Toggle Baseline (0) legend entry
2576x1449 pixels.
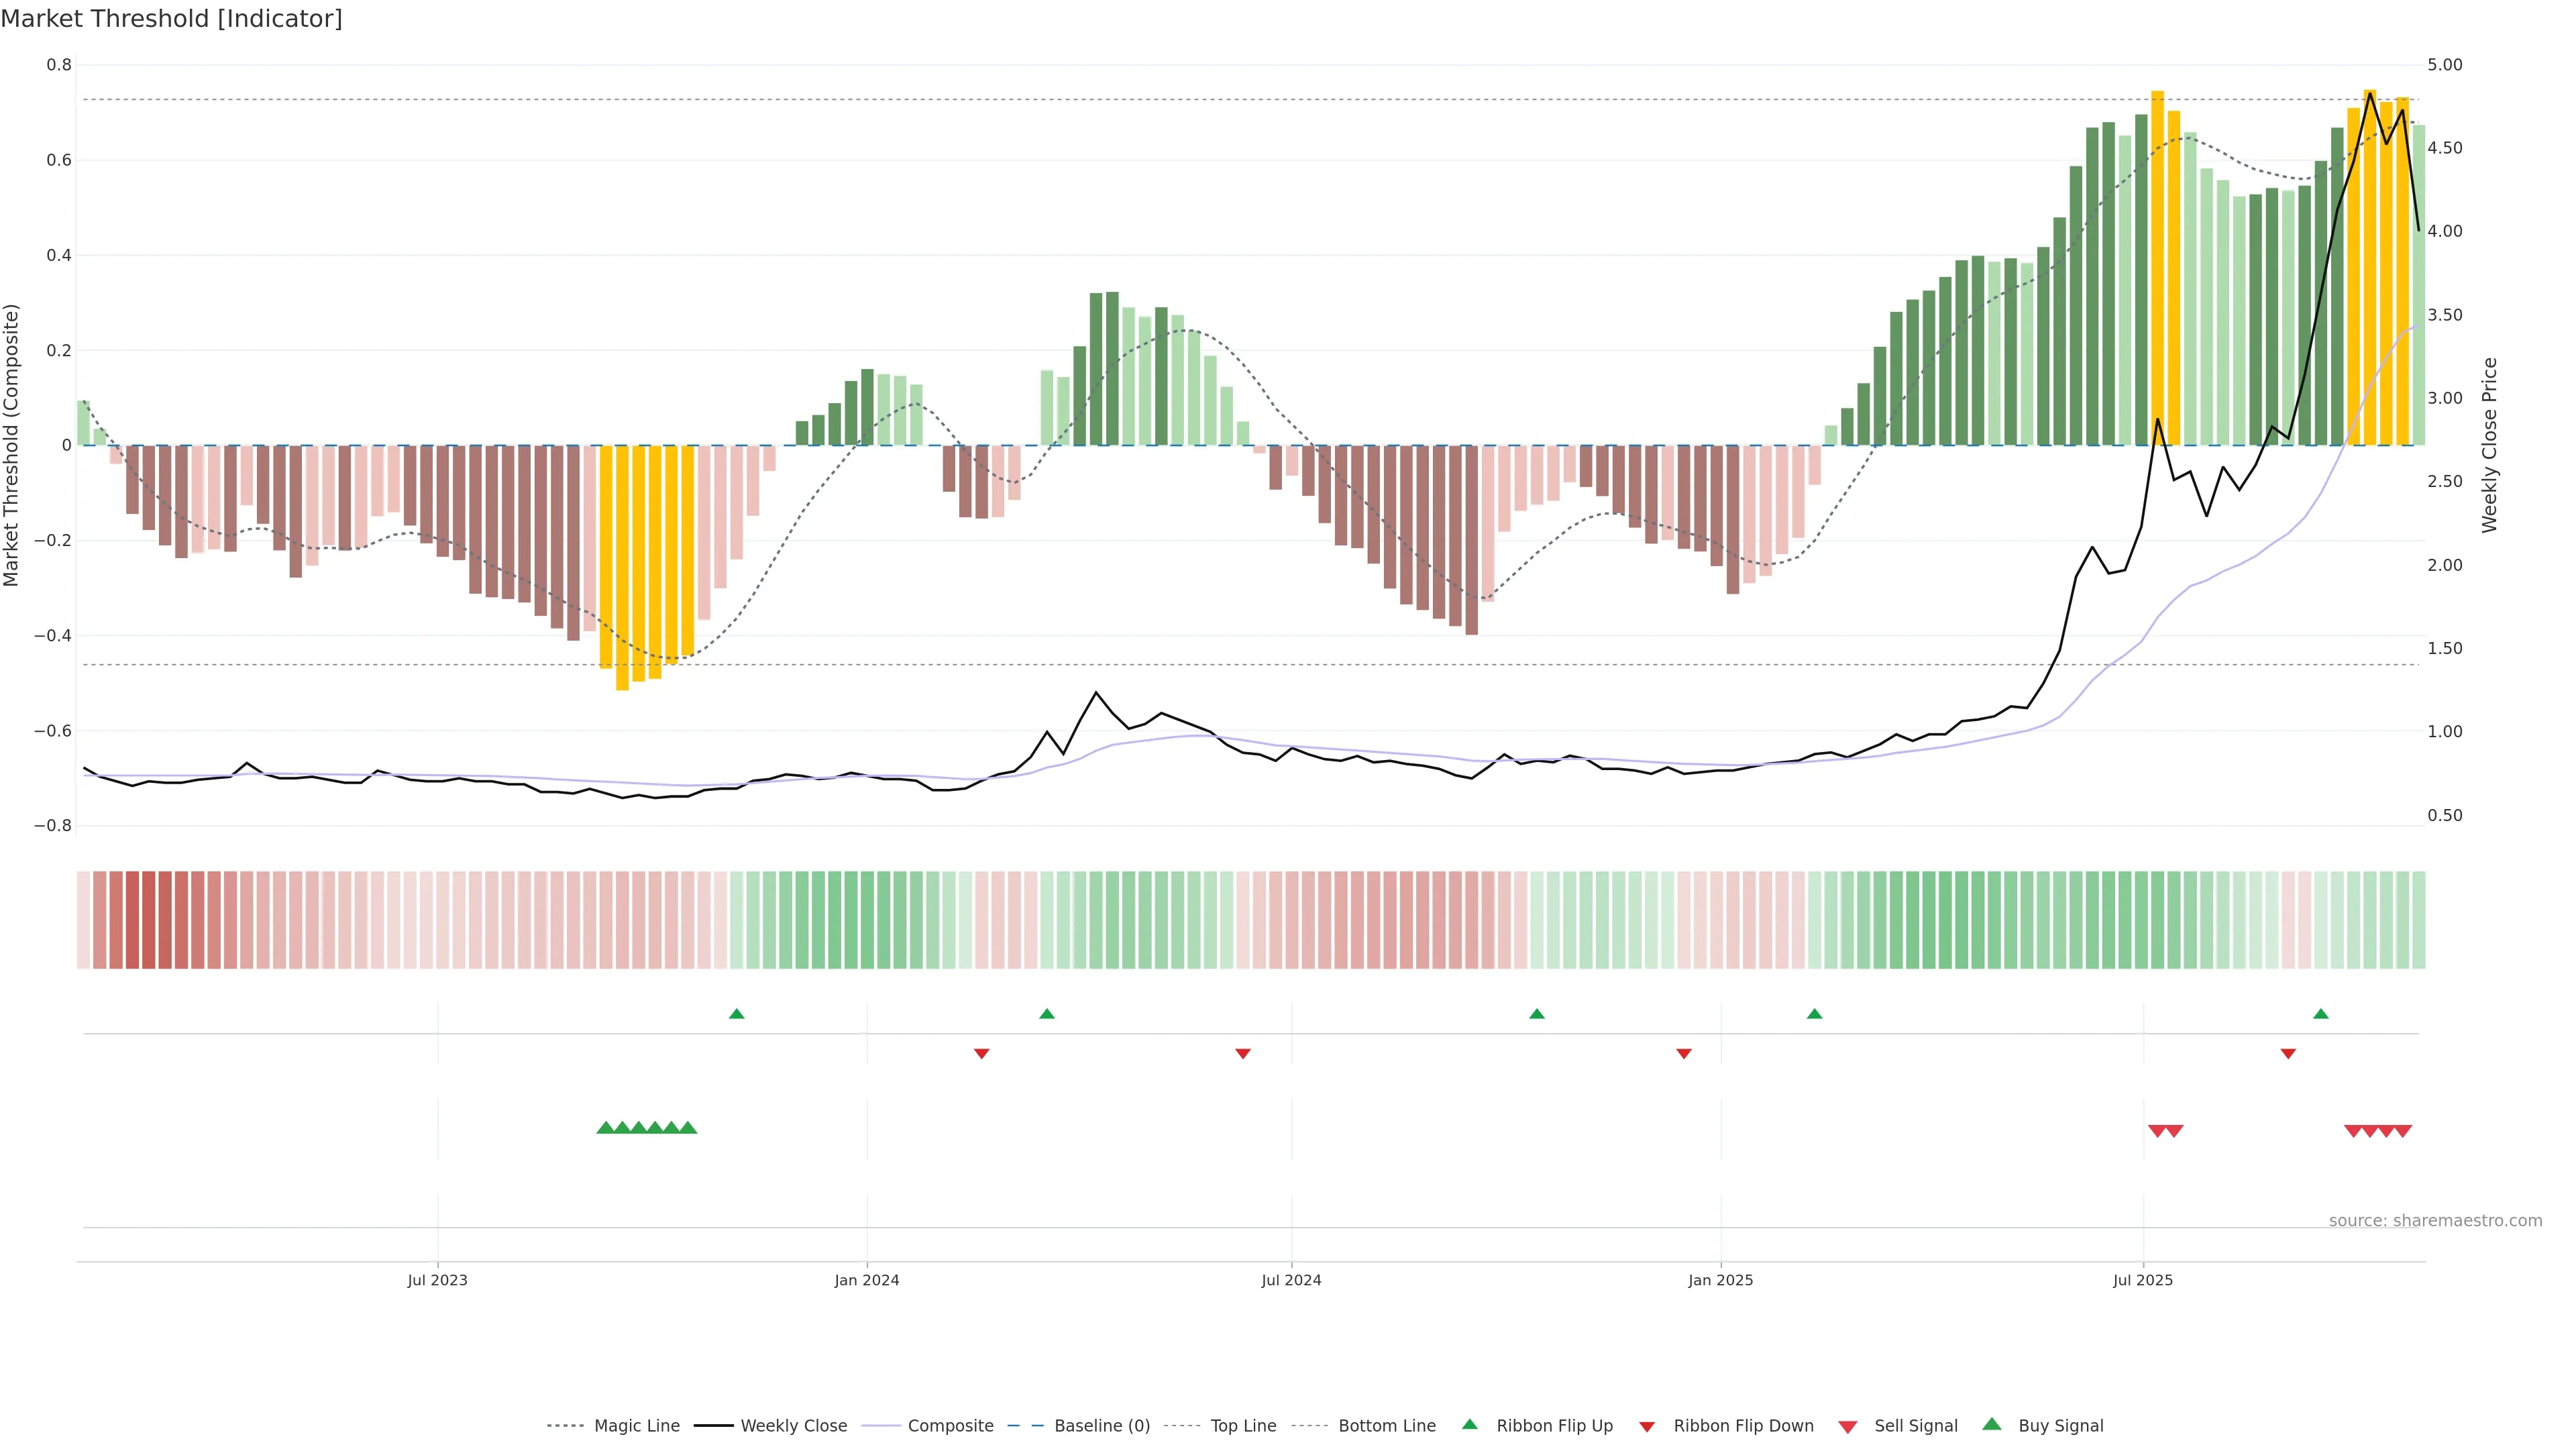point(1101,1426)
